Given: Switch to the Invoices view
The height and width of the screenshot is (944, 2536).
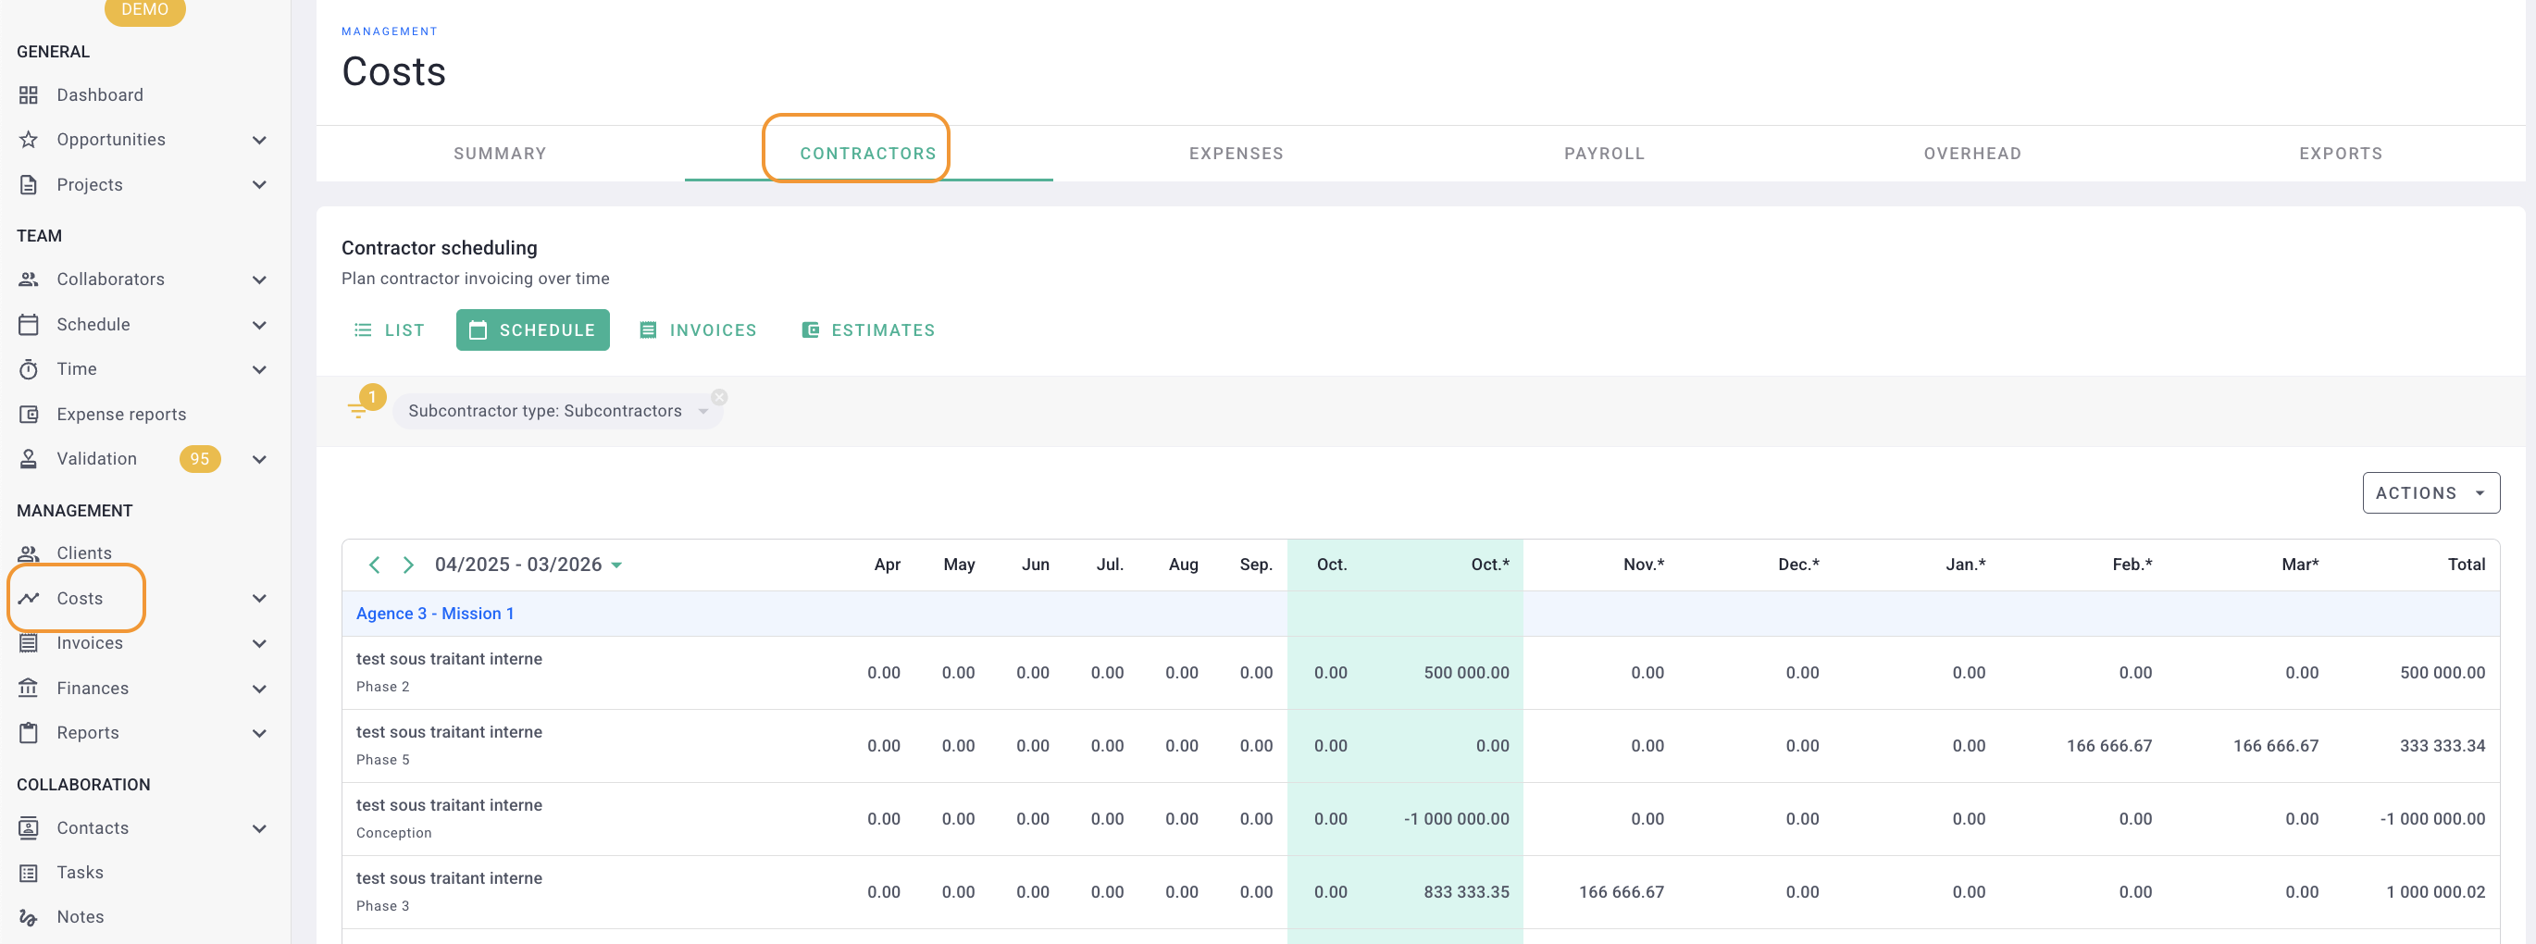Looking at the screenshot, I should point(698,330).
